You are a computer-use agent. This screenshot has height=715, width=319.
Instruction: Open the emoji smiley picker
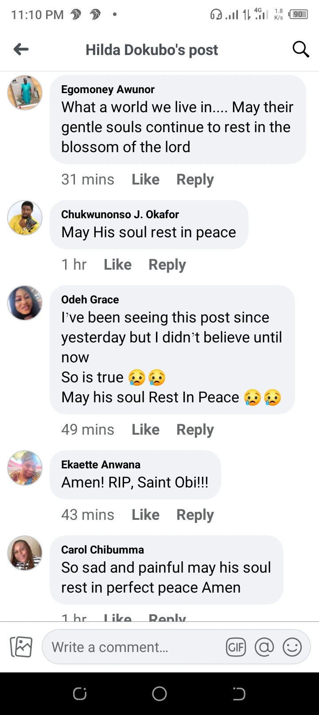(x=292, y=647)
